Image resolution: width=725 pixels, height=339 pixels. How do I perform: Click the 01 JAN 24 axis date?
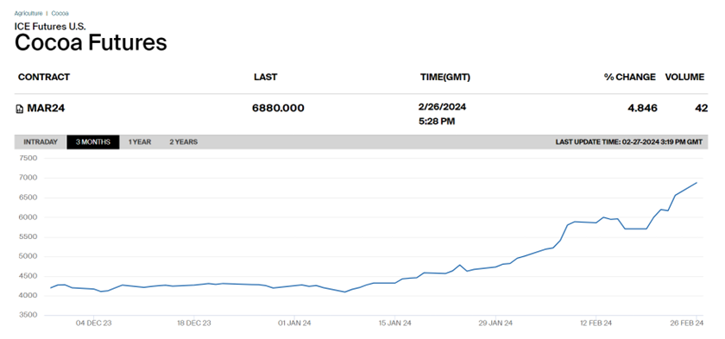tap(294, 323)
